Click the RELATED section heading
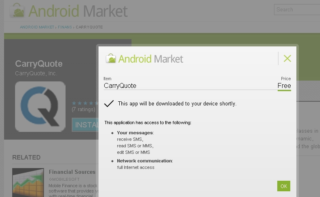The height and width of the screenshot is (197, 320). pos(26,158)
